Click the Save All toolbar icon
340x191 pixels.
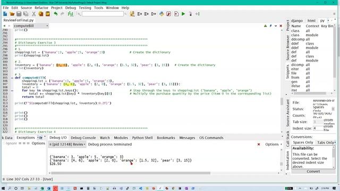click(26, 14)
